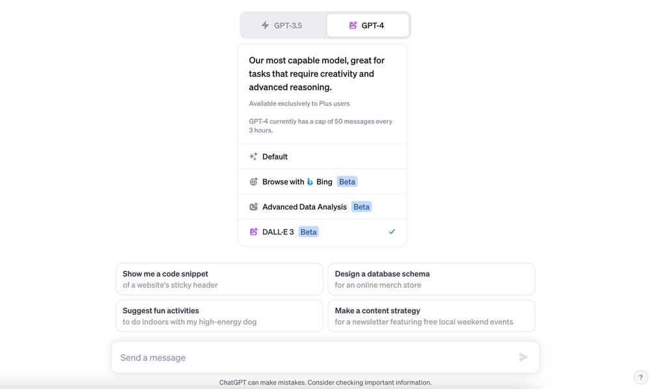Viewport: 651px width, 389px height.
Task: Click the checkmark next to DALL·E 3
Action: point(392,231)
